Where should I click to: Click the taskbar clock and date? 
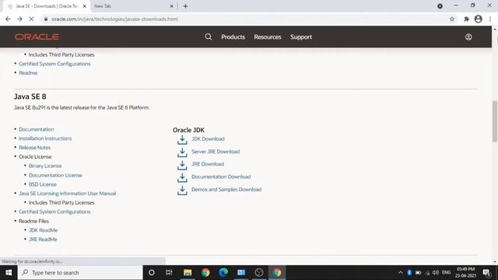tap(465, 272)
